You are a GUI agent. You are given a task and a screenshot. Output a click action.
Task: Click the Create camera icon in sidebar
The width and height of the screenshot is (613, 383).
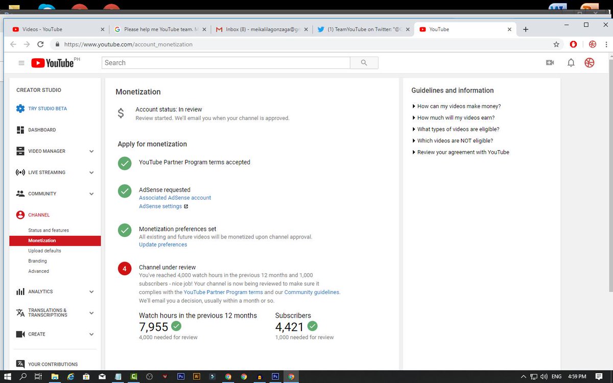point(20,334)
